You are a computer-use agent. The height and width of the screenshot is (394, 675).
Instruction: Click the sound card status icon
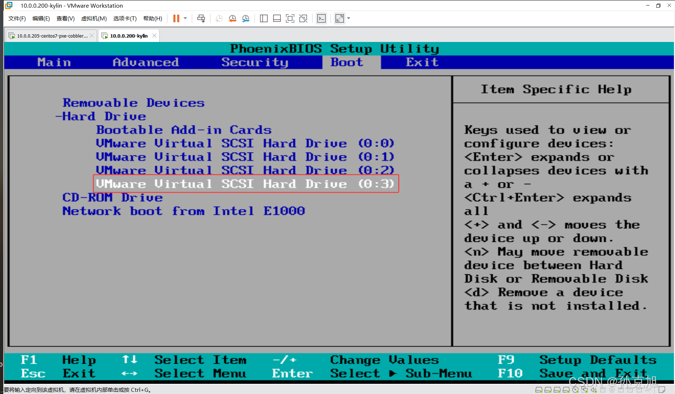pos(594,390)
